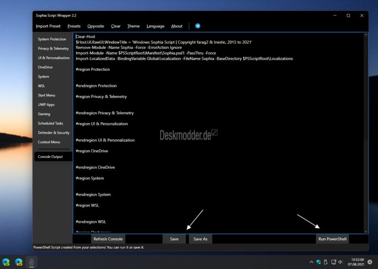The width and height of the screenshot is (378, 269).
Task: Click the Save button
Action: (x=174, y=239)
